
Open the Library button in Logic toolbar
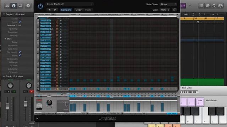click(x=7, y=6)
